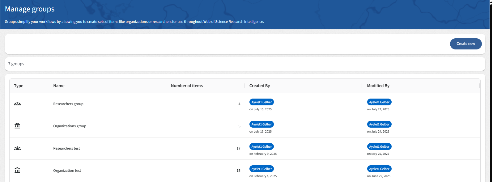Click the institution icon for Organizations group

coord(17,126)
